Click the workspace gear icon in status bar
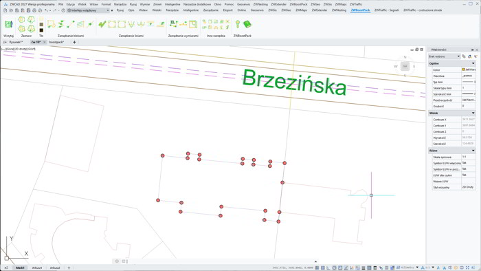This screenshot has height=271, width=481. click(x=456, y=268)
